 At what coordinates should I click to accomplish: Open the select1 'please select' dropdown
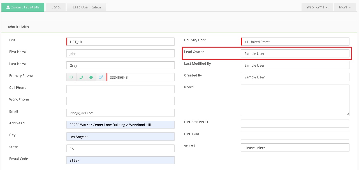(x=295, y=148)
